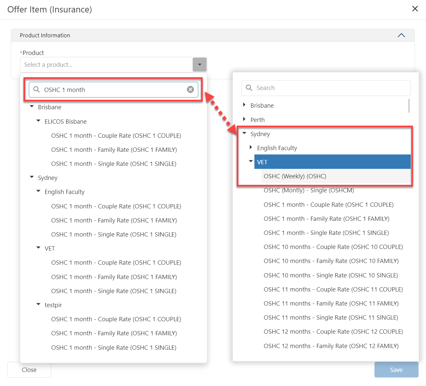Select OSHC 10 months - Couple Rate
Viewport: 426px width, 386px height.
coord(333,247)
